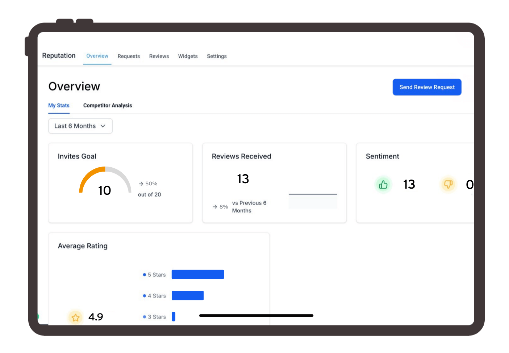Open the Settings tab

click(217, 56)
